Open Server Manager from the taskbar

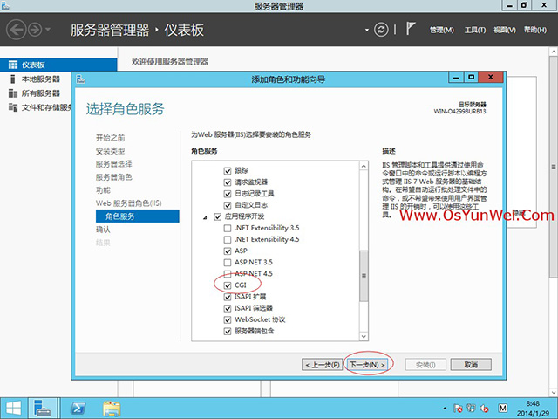[43, 409]
